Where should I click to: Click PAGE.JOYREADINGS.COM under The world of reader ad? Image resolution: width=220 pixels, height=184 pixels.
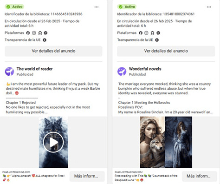(16, 172)
